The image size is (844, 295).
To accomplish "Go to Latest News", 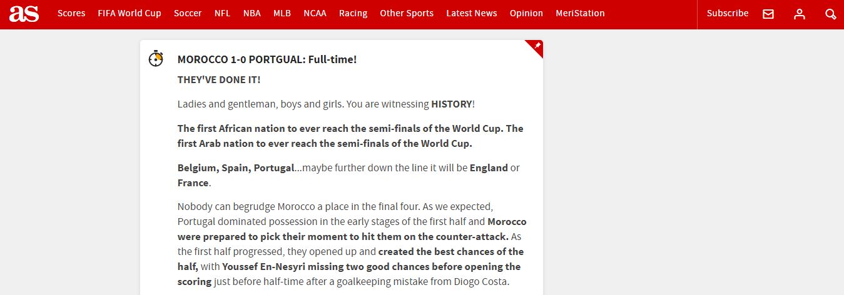I will tap(472, 13).
